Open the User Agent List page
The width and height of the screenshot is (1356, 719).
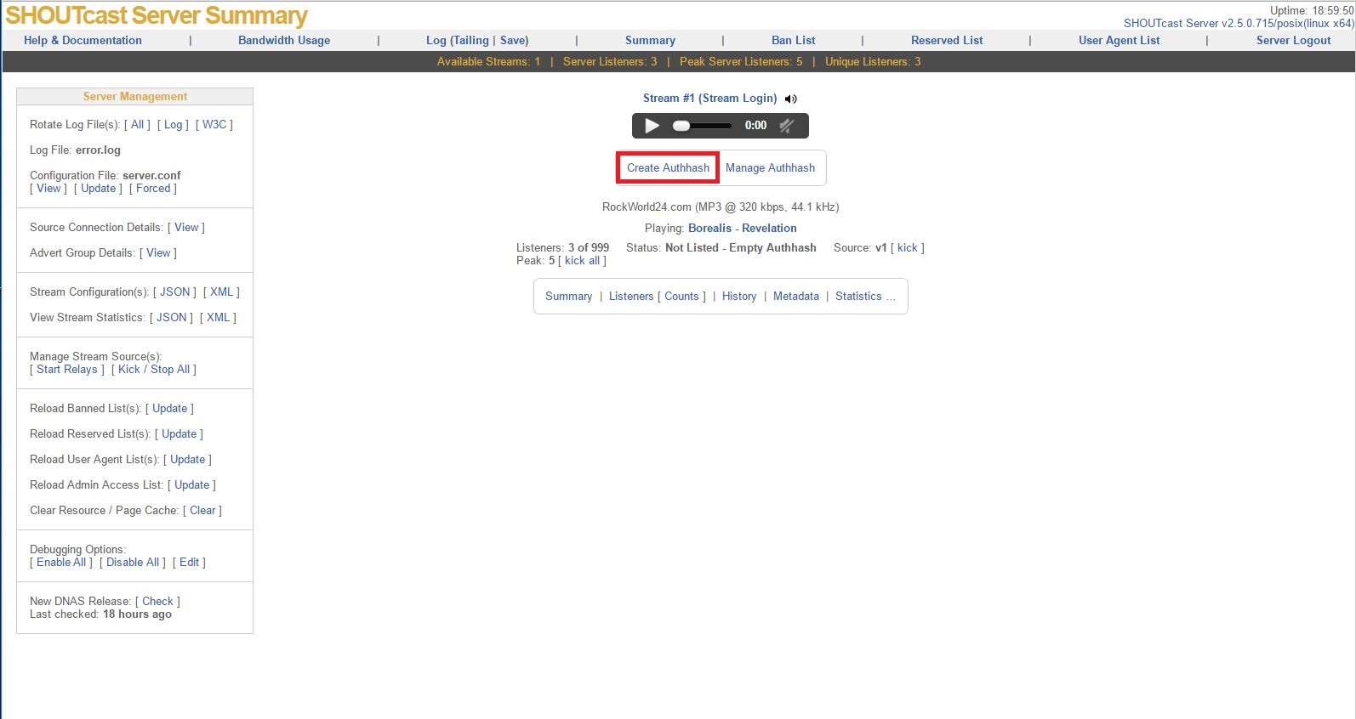coord(1119,40)
